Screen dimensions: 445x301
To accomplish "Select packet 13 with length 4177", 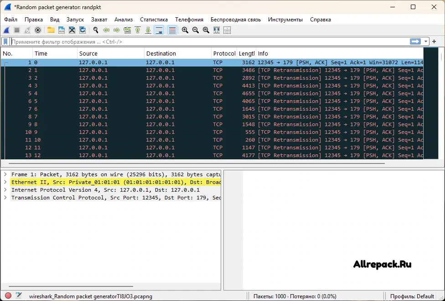I will pos(212,155).
